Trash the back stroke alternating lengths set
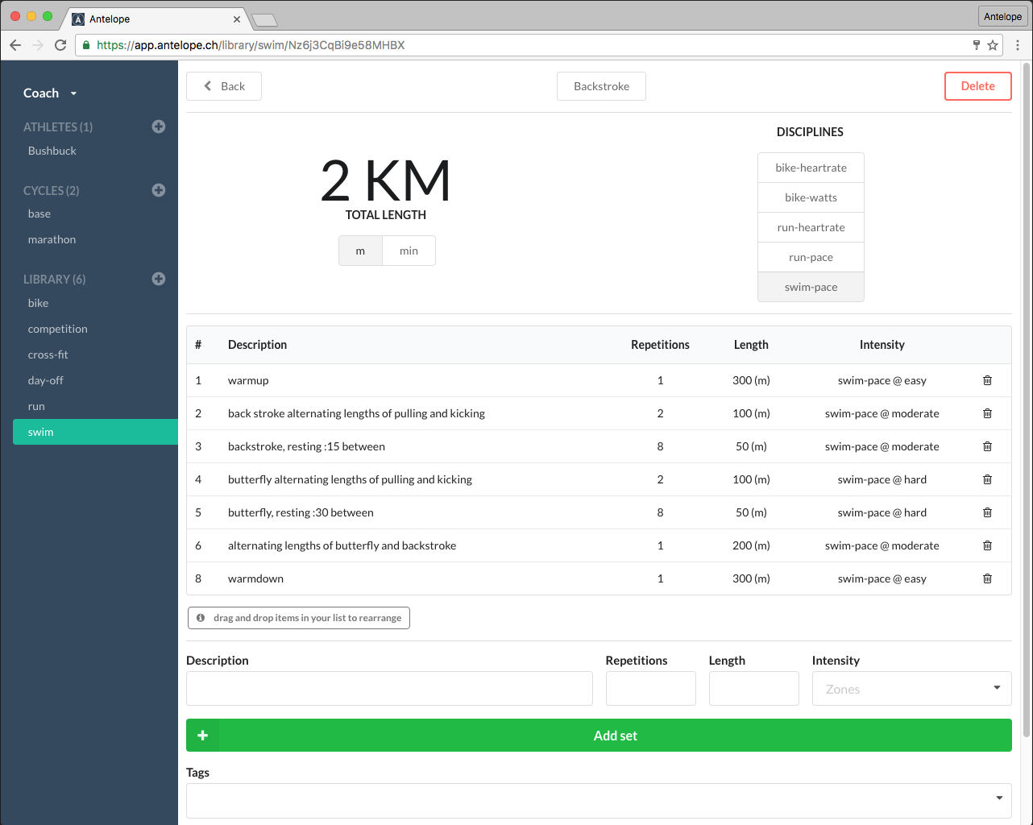 coord(987,413)
